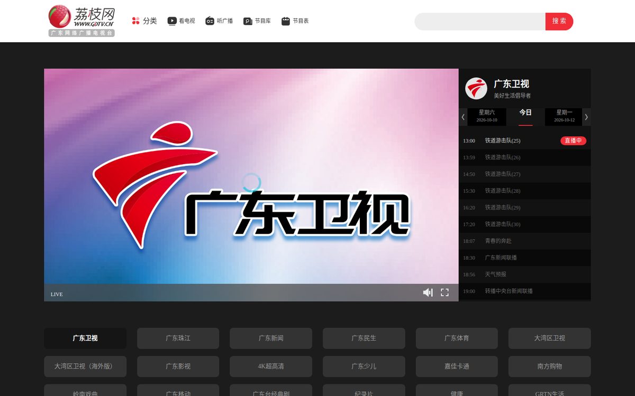The image size is (635, 396).
Task: Switch to 大湾区卫视 channel
Action: pos(550,338)
